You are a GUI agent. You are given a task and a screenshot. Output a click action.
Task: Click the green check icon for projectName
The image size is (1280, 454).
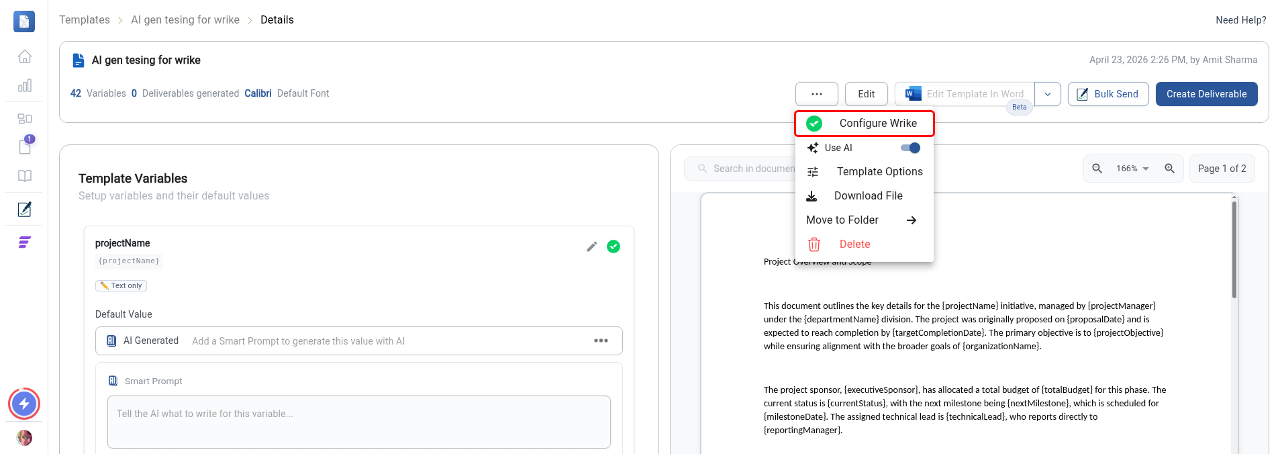tap(613, 246)
